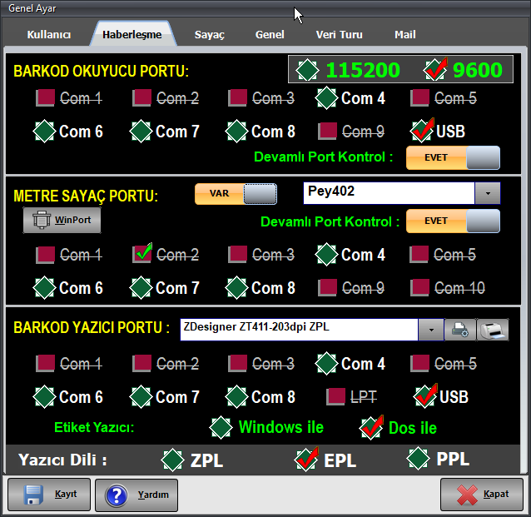Open the Pey402 dropdown arrow
531x517 pixels.
point(488,193)
